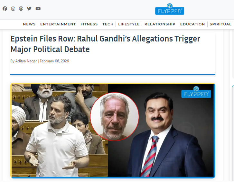This screenshot has height=182, width=234.
Task: Open the ENTERTAINMENT menu item
Action: click(x=58, y=24)
